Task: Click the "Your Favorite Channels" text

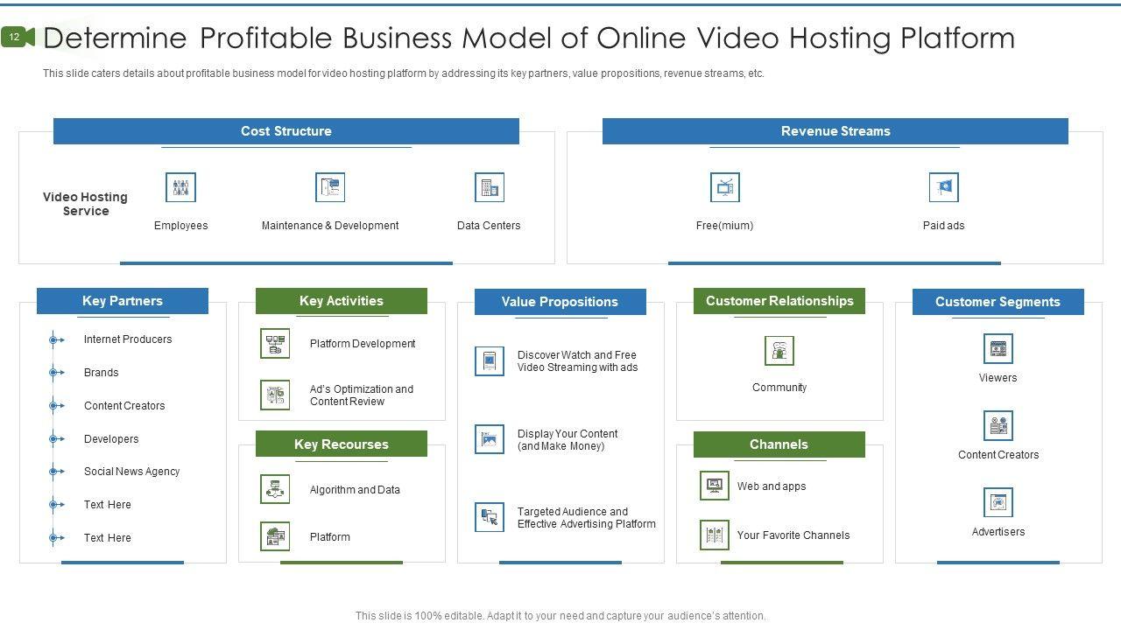Action: pos(793,535)
